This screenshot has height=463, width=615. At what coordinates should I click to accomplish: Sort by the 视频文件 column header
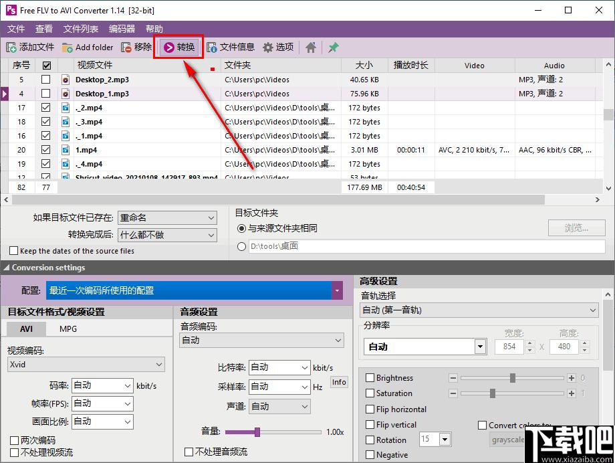point(147,65)
